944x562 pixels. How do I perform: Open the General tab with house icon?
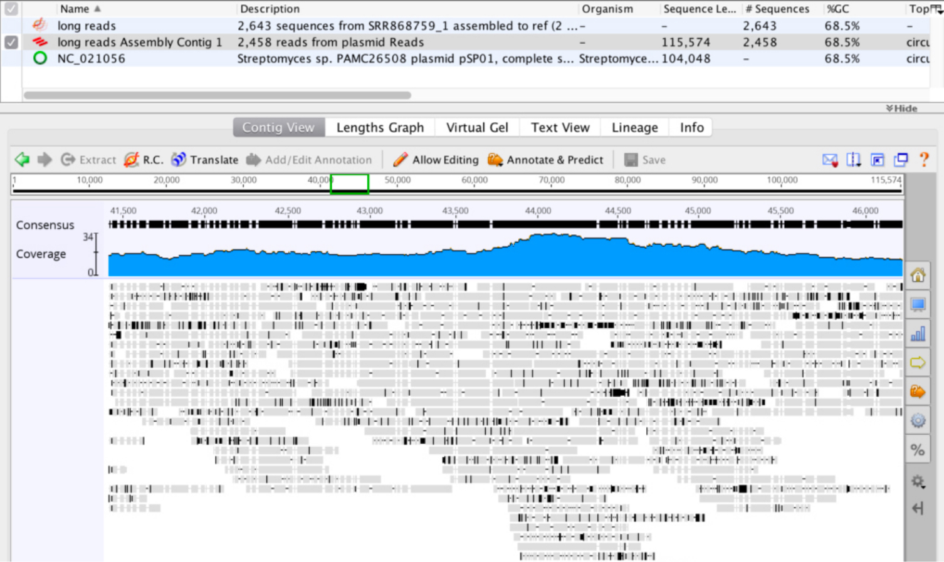[918, 275]
